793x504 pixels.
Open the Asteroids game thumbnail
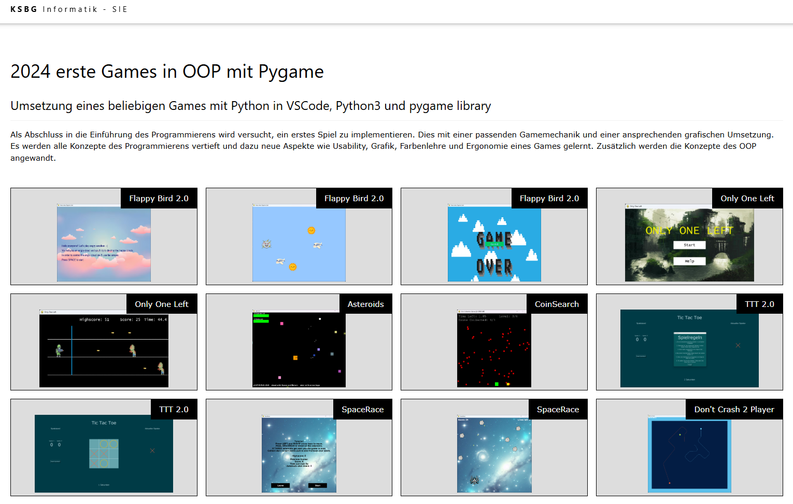[x=299, y=342]
